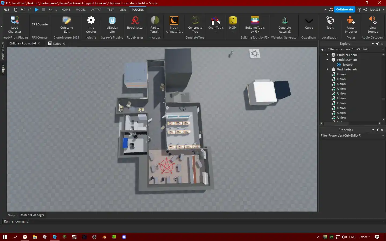Switch to the Script document tab
386x241 pixels.
(x=57, y=44)
